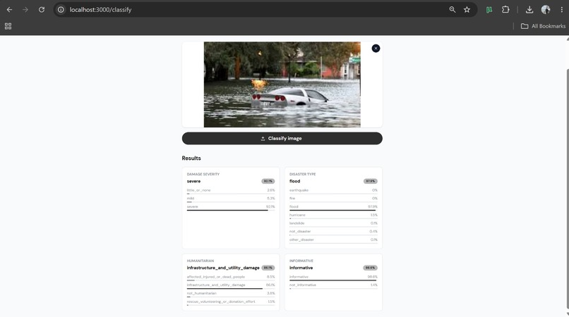Open the profile avatar menu
Screen dimensions: 569x317
546,10
